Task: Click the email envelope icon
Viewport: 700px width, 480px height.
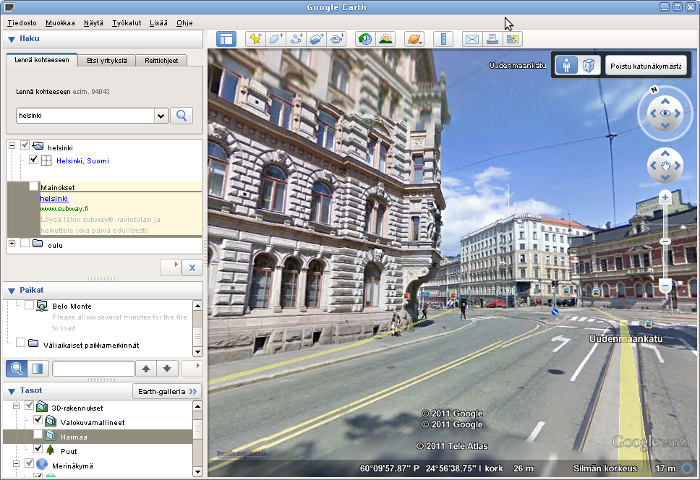Action: click(x=472, y=40)
